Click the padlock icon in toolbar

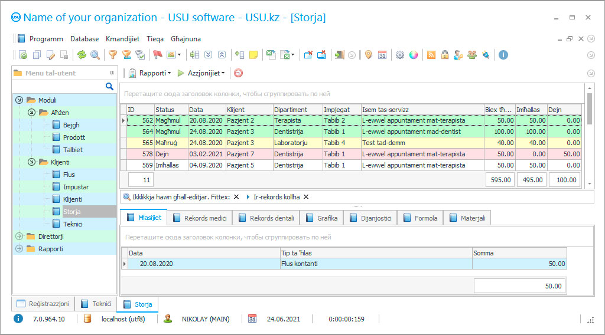pyautogui.click(x=445, y=55)
